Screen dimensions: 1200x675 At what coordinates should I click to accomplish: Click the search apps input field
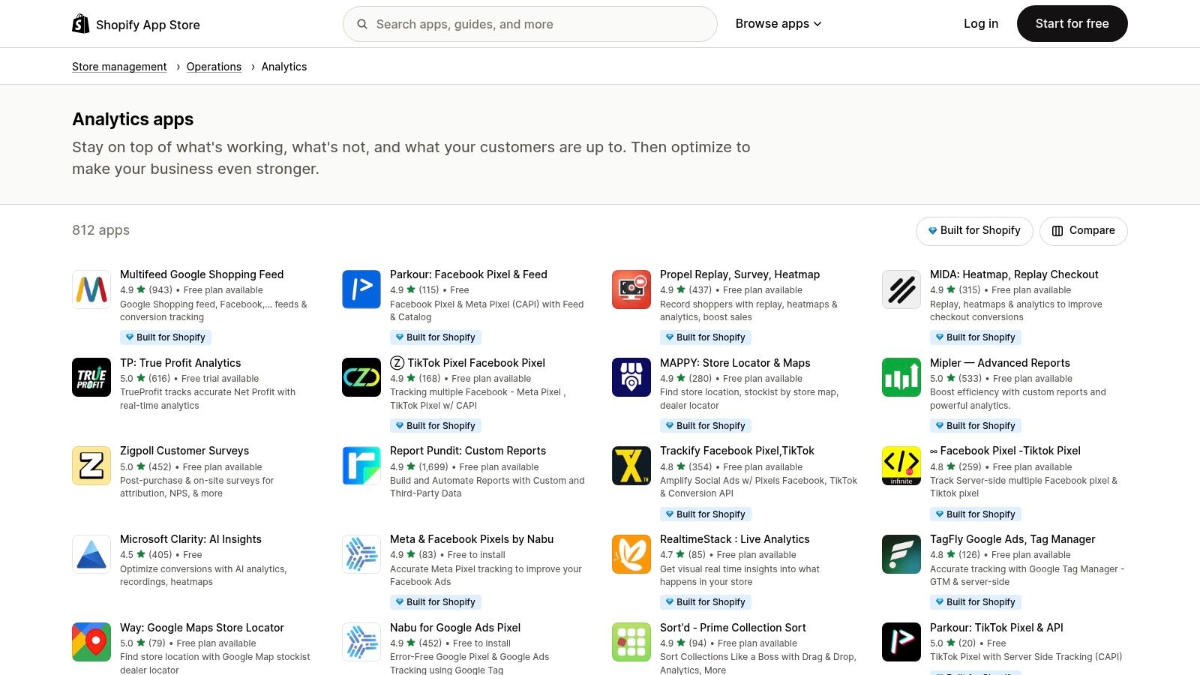click(529, 23)
